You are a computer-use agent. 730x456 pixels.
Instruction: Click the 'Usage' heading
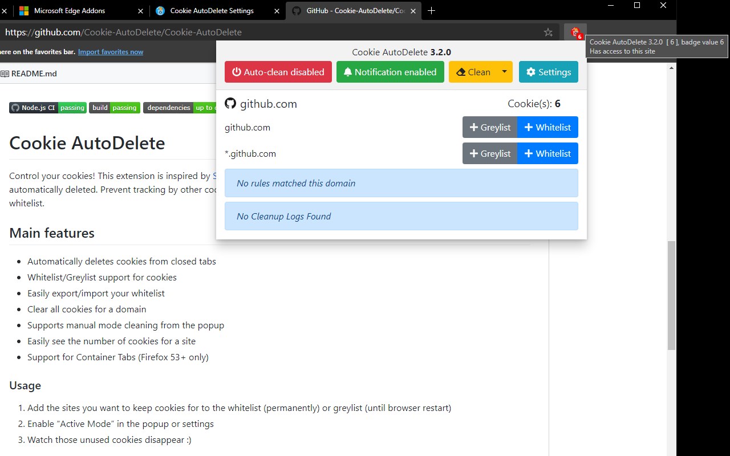[25, 385]
